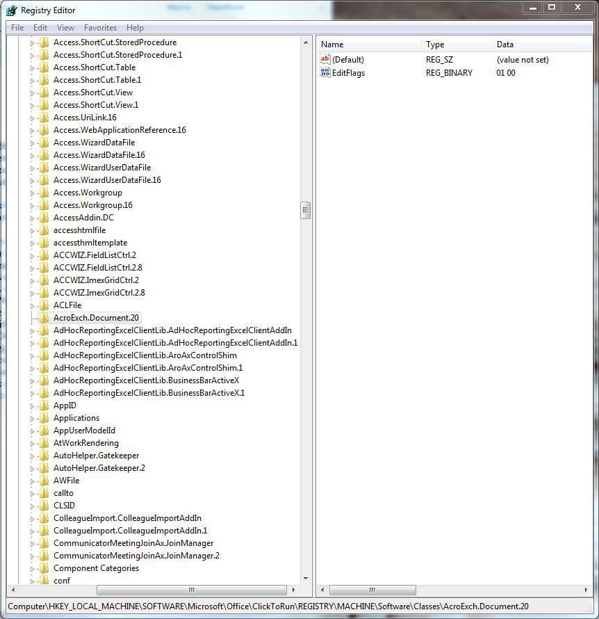This screenshot has width=599, height=619.
Task: Click the binary icon for EditFlags
Action: [325, 72]
